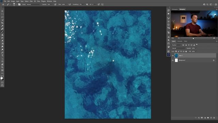
Task: Open the Image menu
Action: click(x=13, y=1)
